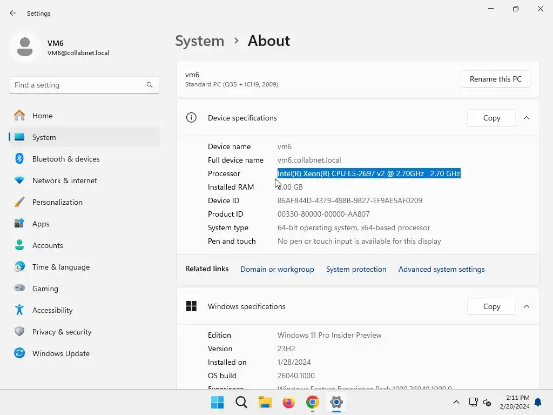
Task: Click the Network wifi icon in sidebar
Action: pos(19,180)
